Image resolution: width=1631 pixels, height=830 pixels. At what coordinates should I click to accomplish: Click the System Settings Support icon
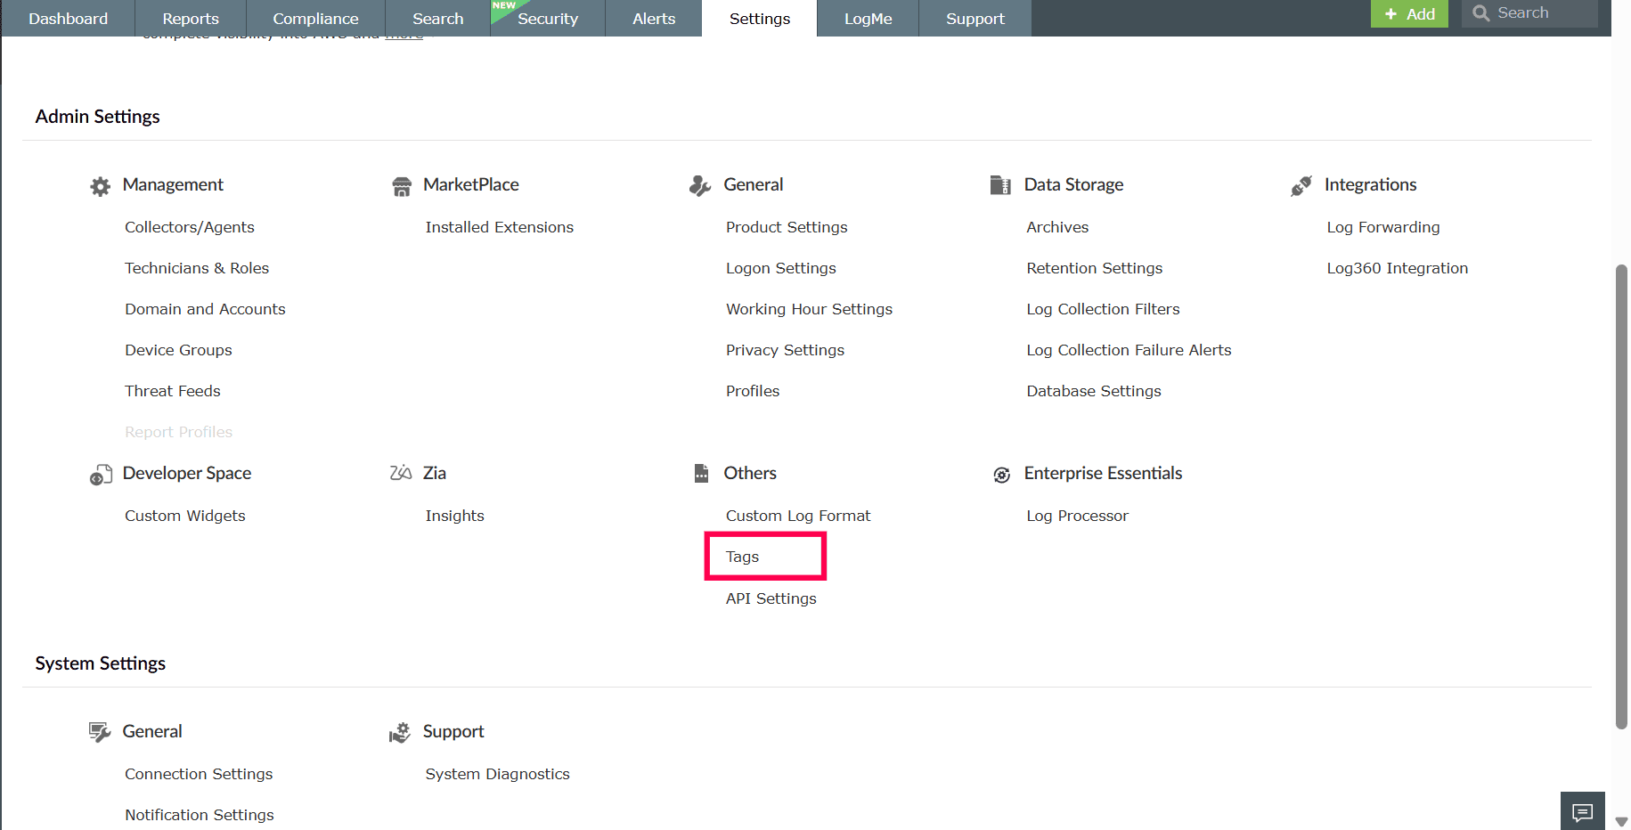pyautogui.click(x=400, y=733)
